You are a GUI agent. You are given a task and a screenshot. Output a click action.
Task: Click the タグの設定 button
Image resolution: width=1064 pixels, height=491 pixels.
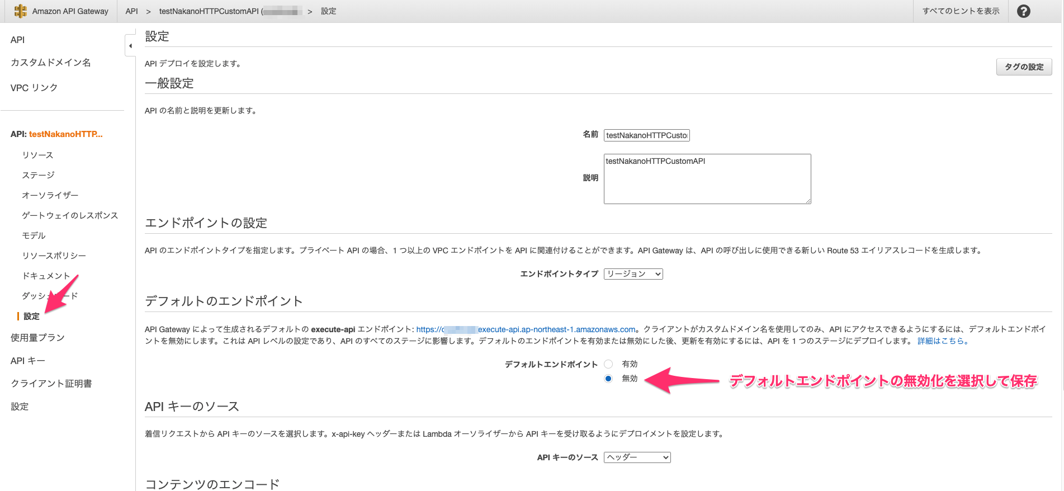[1024, 67]
